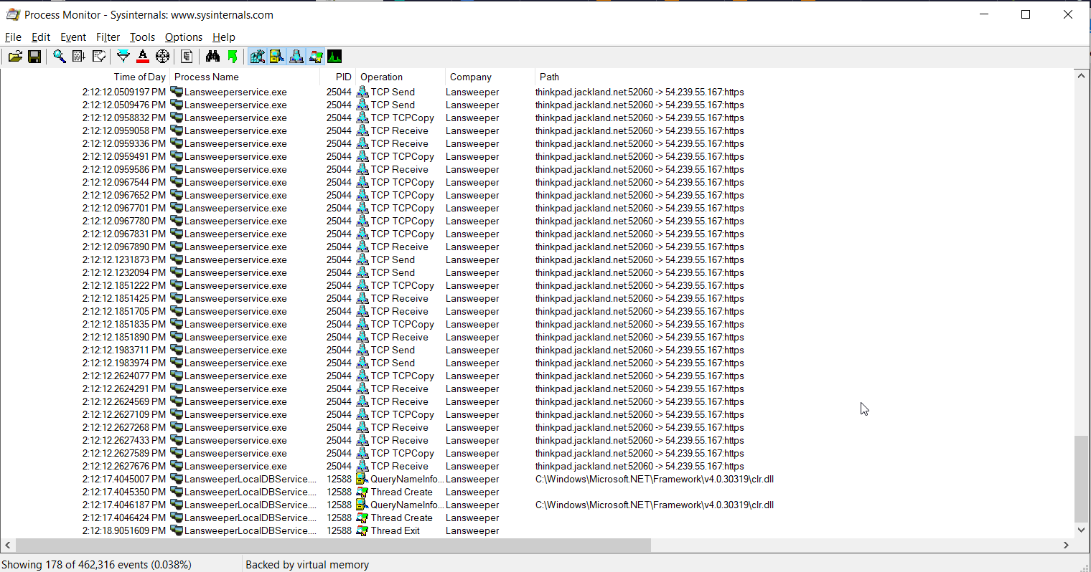Open the Filter menu
The height and width of the screenshot is (572, 1091).
(x=108, y=37)
